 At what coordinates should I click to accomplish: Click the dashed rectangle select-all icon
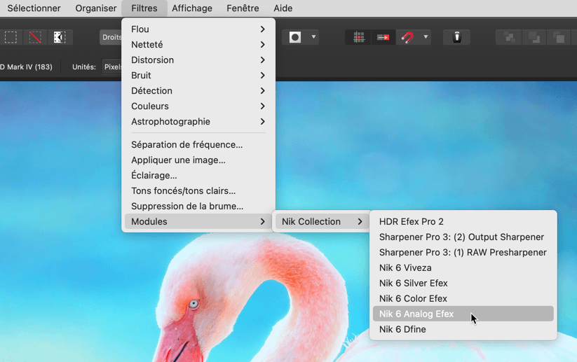tap(11, 37)
